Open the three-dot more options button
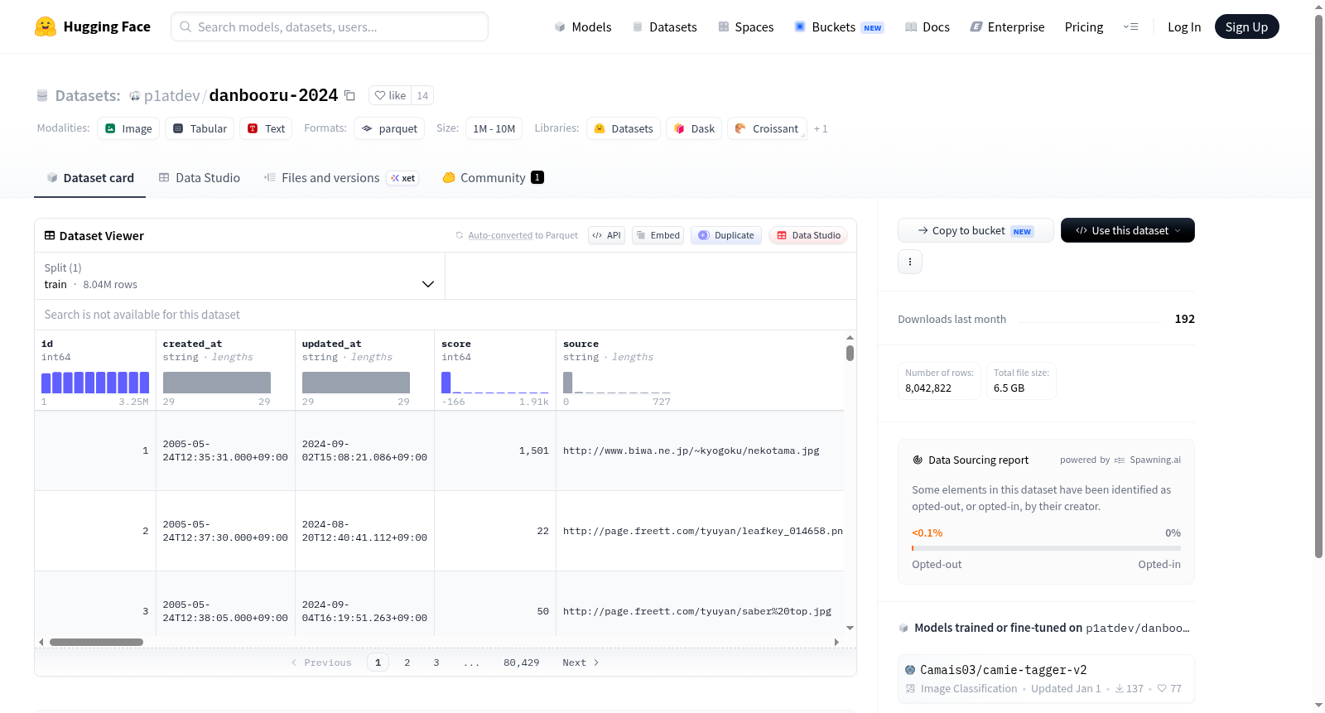This screenshot has width=1325, height=713. pos(910,262)
